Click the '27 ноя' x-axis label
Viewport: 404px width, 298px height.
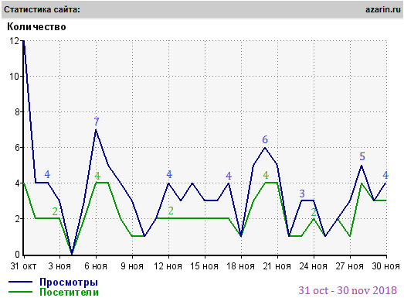350,266
